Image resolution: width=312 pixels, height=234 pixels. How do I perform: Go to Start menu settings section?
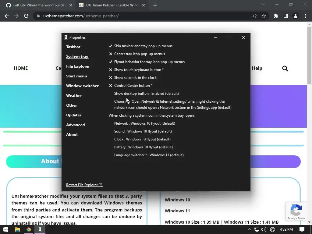[x=76, y=76]
